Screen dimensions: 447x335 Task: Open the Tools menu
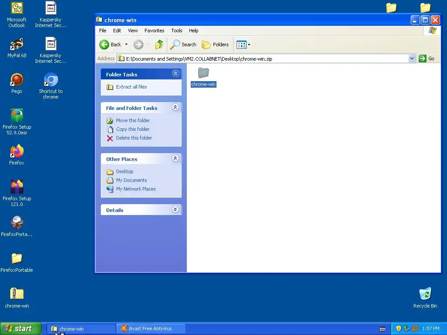click(x=176, y=31)
